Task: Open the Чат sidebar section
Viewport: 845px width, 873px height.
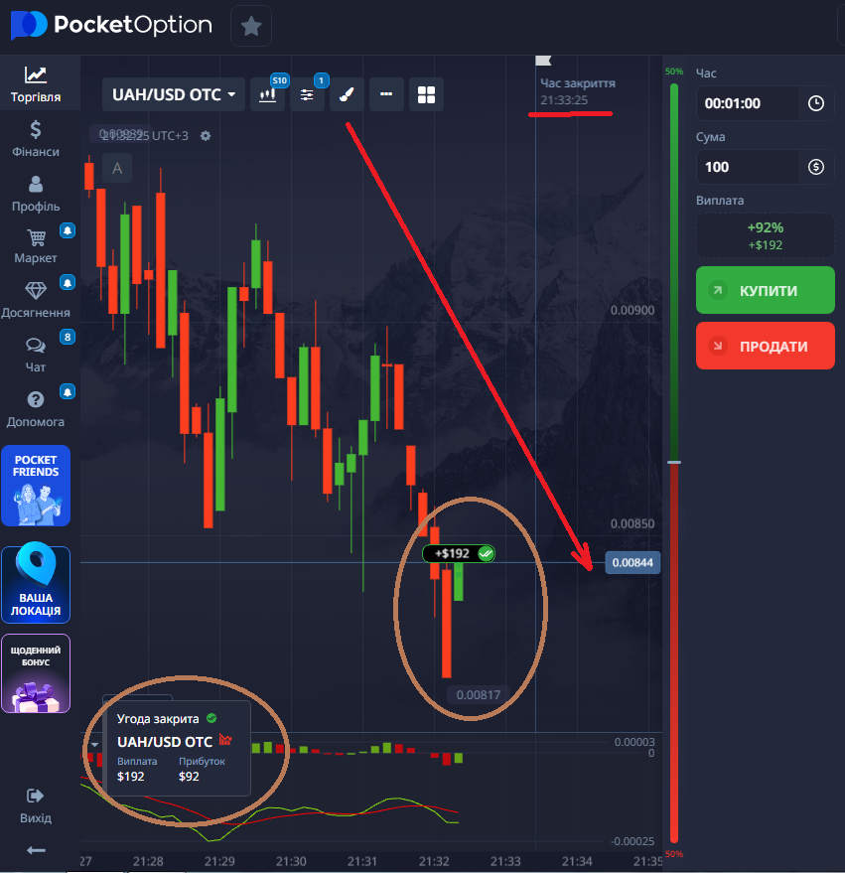Action: [x=36, y=355]
